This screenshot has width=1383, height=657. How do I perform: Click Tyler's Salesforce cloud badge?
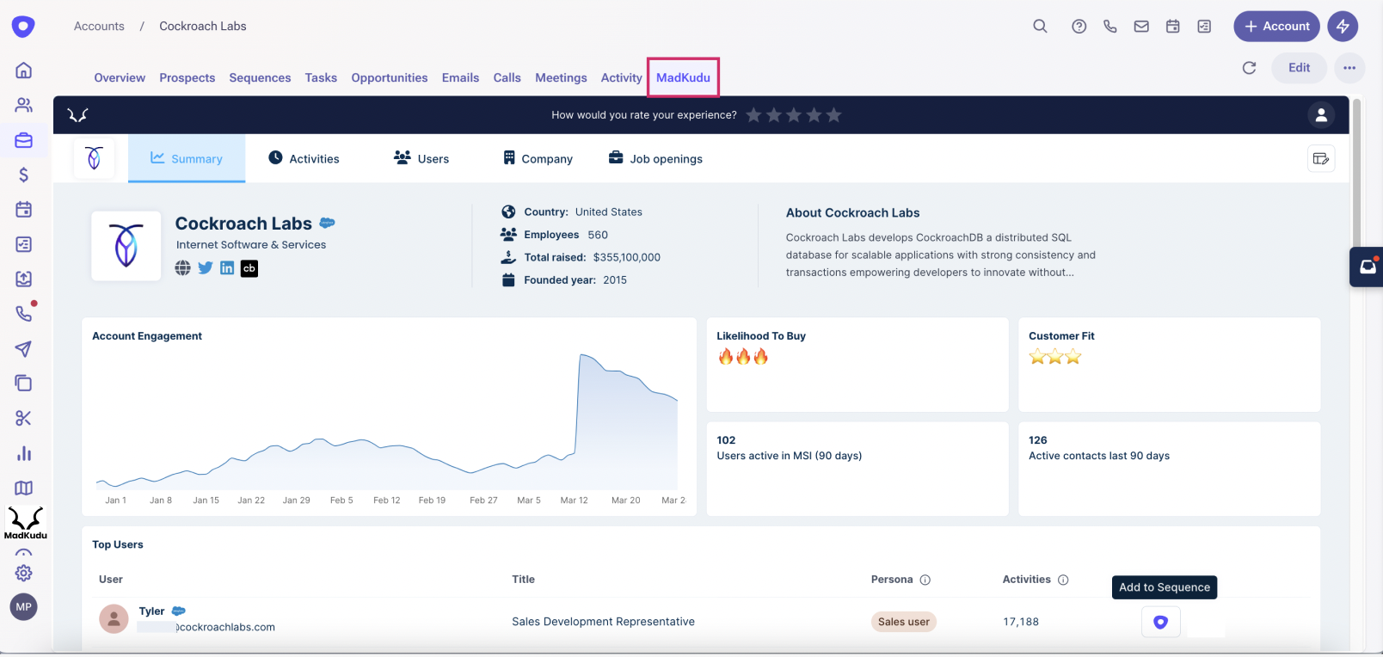179,611
